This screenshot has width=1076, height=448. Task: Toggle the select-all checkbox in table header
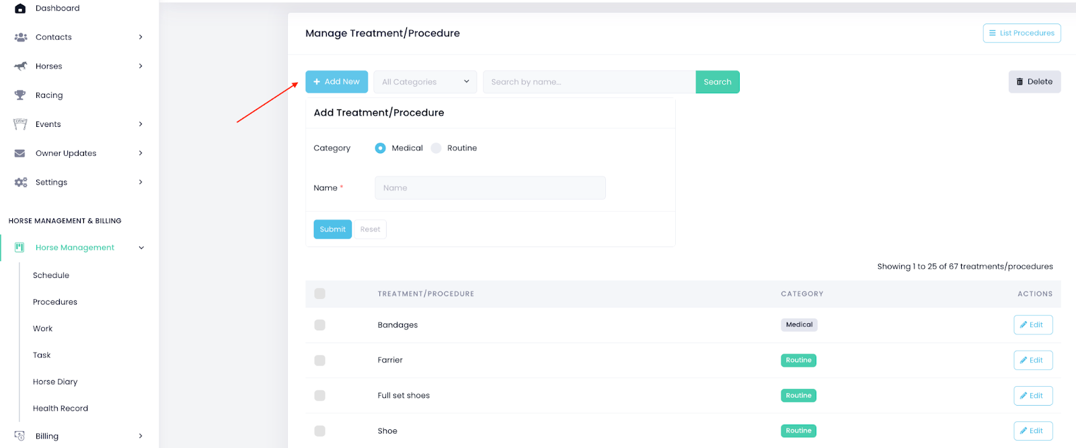click(320, 294)
